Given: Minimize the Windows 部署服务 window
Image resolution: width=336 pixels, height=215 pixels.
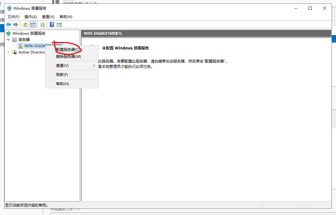Looking at the screenshot, I should pos(296,8).
